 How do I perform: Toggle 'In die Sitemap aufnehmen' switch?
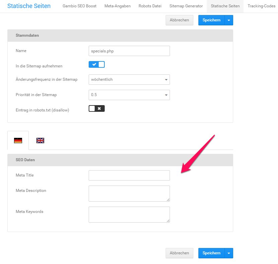tap(97, 64)
